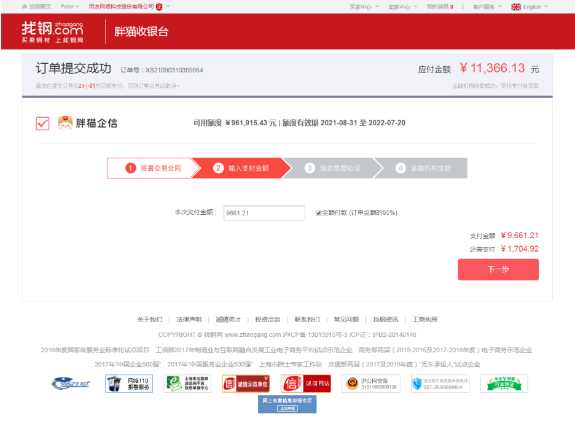Open the green 行业验证 badge

tap(504, 384)
